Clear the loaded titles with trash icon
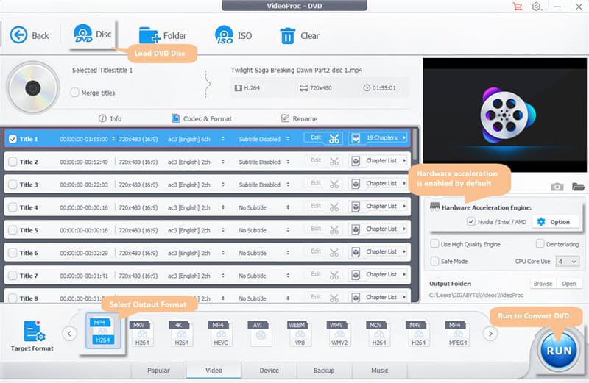Viewport: 589px width, 383px height. [300, 35]
